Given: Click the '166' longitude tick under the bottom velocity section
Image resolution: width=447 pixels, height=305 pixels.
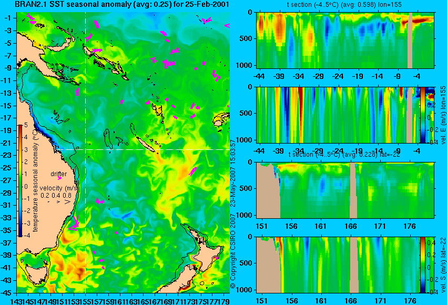Looking at the screenshot, I should pos(350,301).
